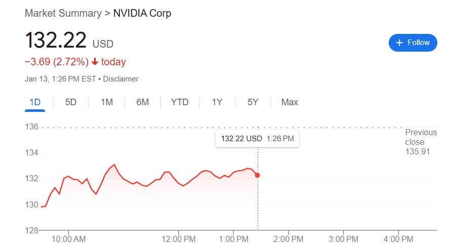This screenshot has width=451, height=247.
Task: View the 1Y stock chart
Action: coord(217,102)
